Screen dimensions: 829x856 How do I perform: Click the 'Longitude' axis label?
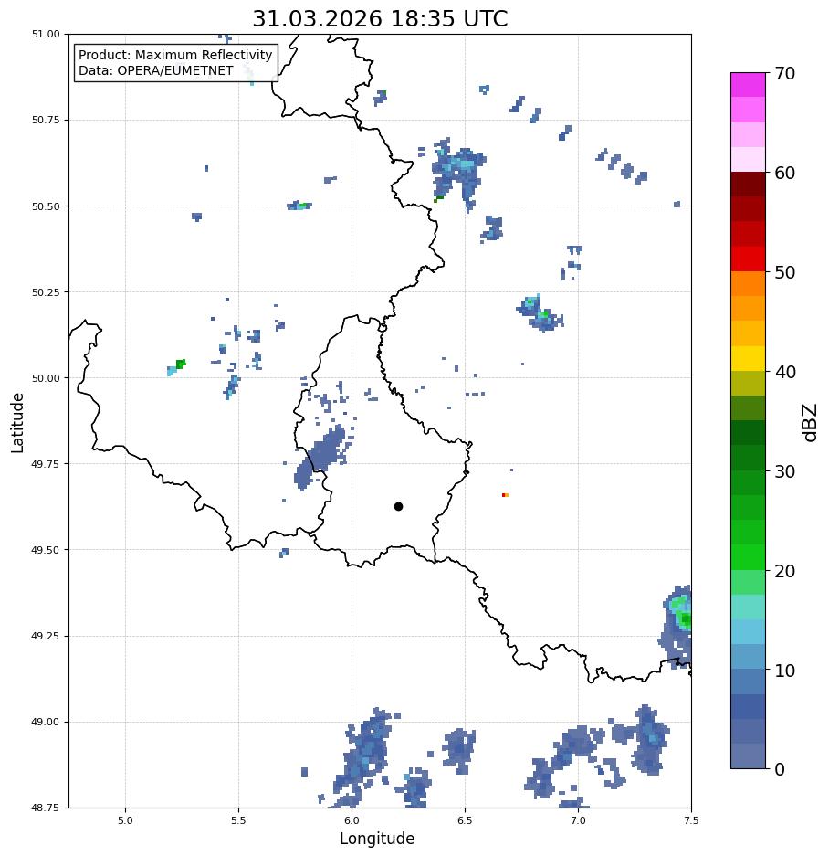click(377, 839)
